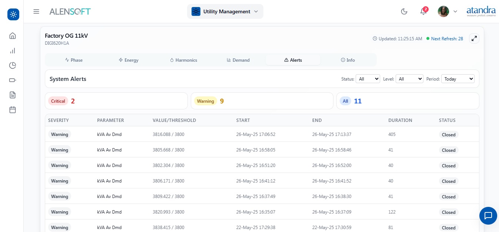Click the Home icon in sidebar

click(13, 36)
